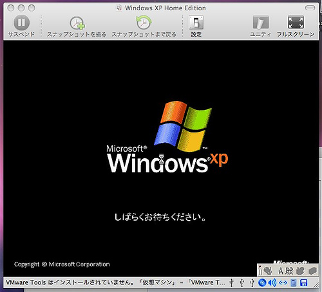322x292 pixels.
Task: Click the blue CD/DVD drive status icon
Action: click(262, 282)
